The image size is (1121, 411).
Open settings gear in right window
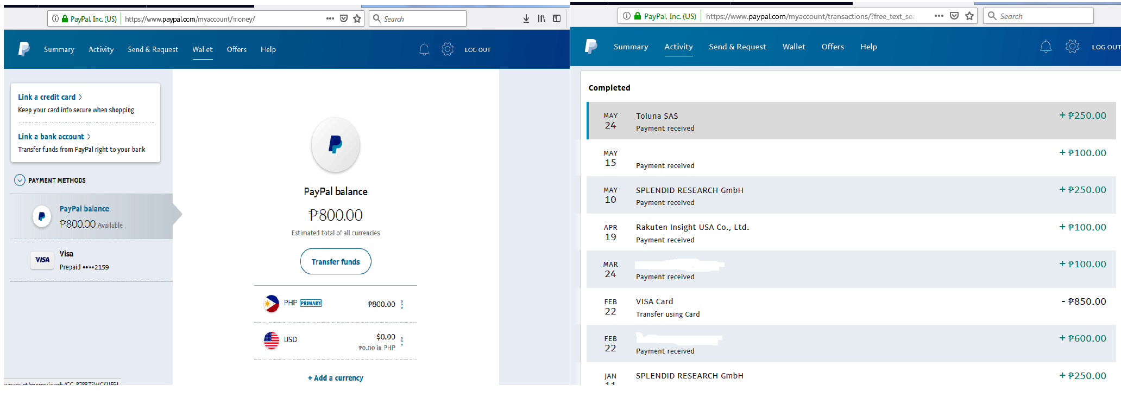tap(1072, 47)
